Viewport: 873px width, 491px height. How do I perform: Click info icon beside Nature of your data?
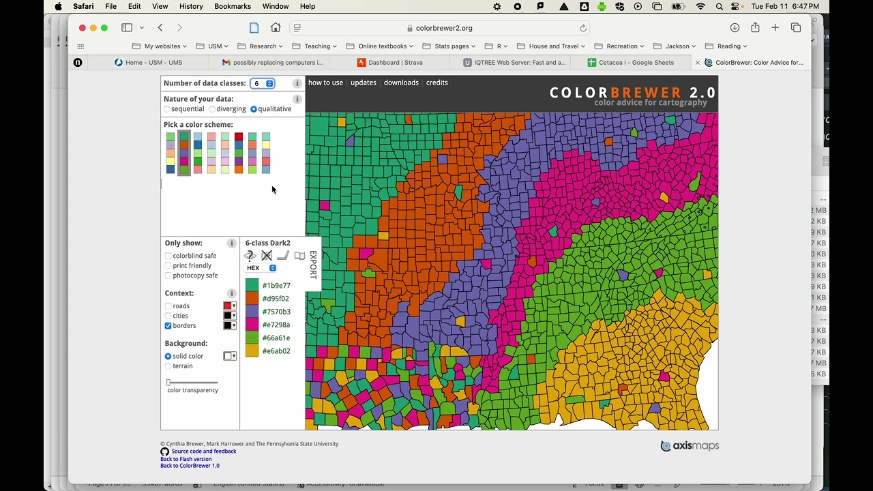point(297,99)
